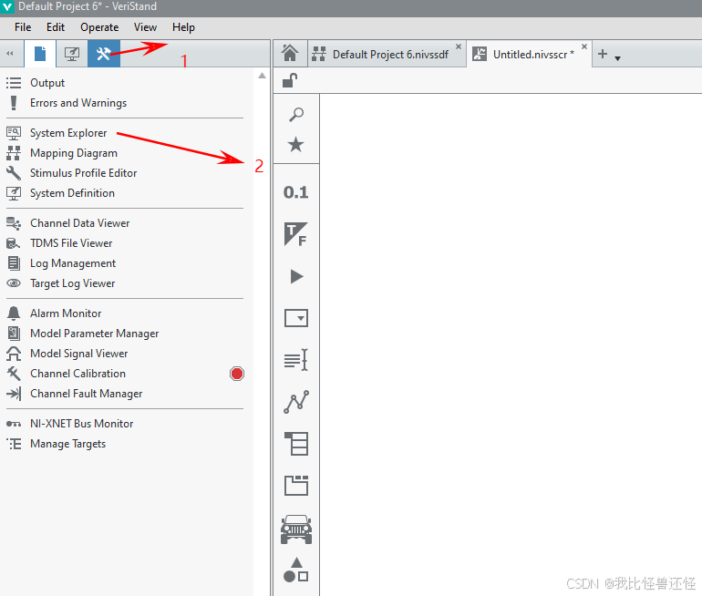
Task: Click the Model Parameter Manager icon
Action: [14, 334]
